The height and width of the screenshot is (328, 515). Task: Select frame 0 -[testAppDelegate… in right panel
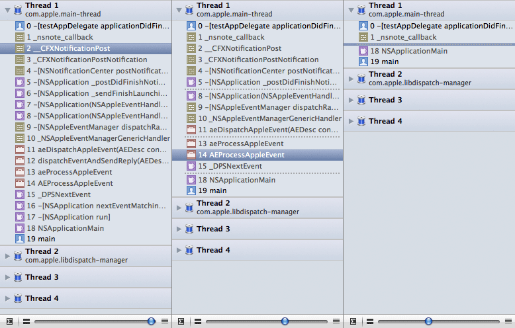tap(429, 26)
